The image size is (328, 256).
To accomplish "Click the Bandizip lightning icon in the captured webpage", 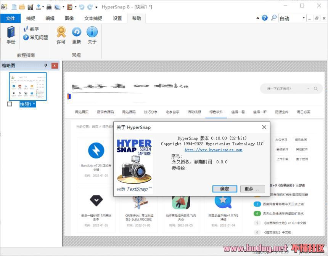I will pyautogui.click(x=96, y=150).
